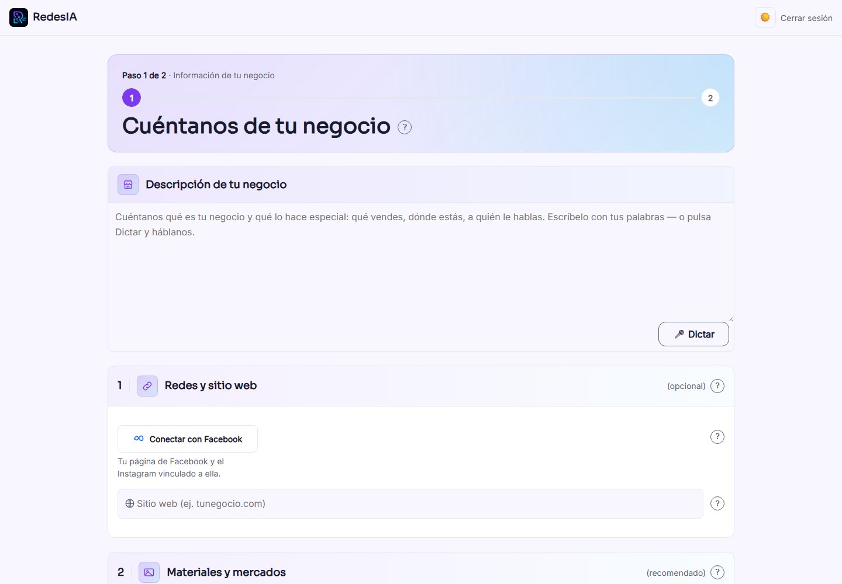Open help for Redes y sitio web section
Viewport: 842px width, 584px height.
(x=717, y=386)
